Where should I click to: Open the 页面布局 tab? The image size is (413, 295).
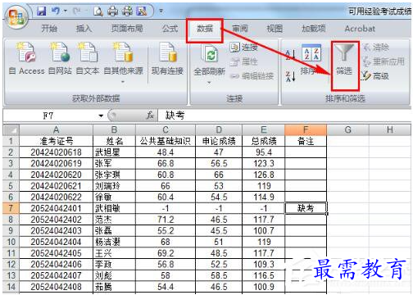coord(127,29)
